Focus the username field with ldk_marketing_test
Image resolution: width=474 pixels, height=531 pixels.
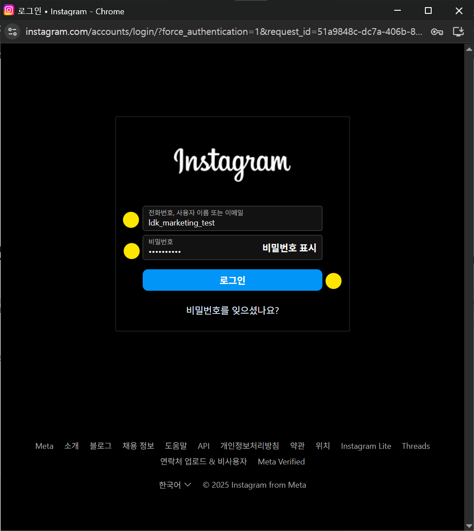(232, 218)
